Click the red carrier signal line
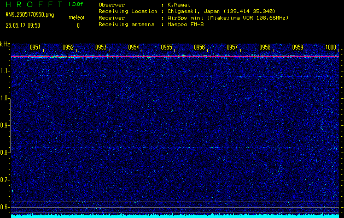The image size is (344, 218). pyautogui.click(x=175, y=57)
